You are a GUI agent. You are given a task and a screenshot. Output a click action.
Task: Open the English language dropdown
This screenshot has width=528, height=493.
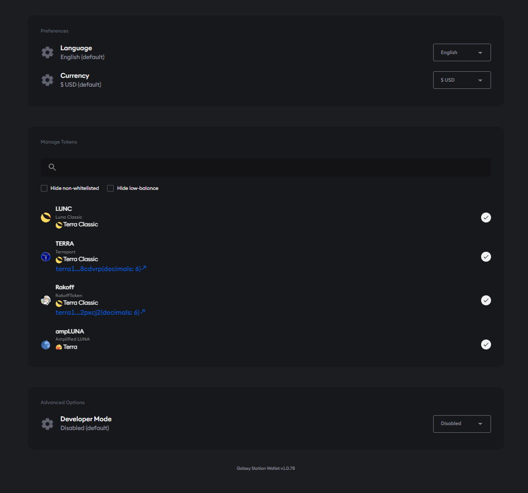[x=462, y=52]
